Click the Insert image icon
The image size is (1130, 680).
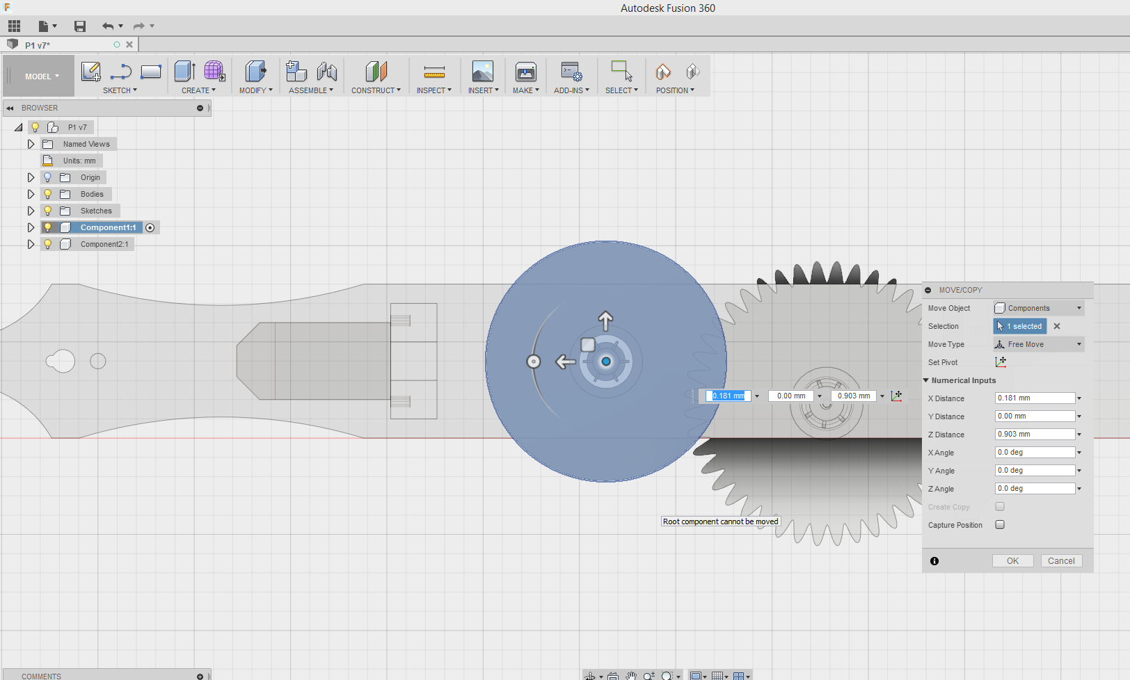tap(483, 71)
